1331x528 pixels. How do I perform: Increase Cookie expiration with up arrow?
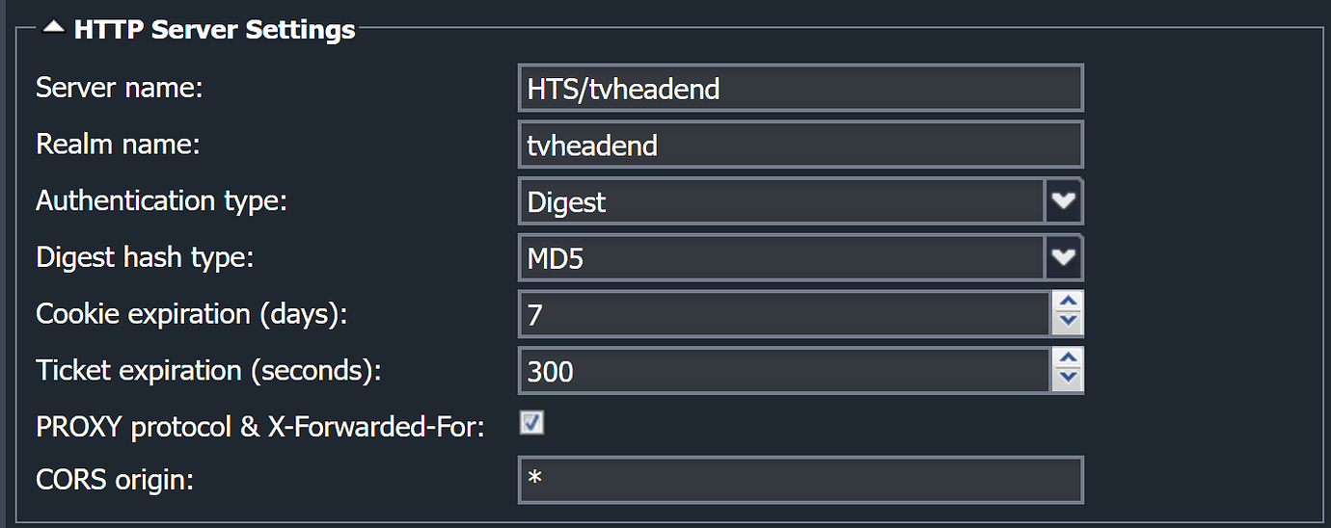pos(1067,303)
